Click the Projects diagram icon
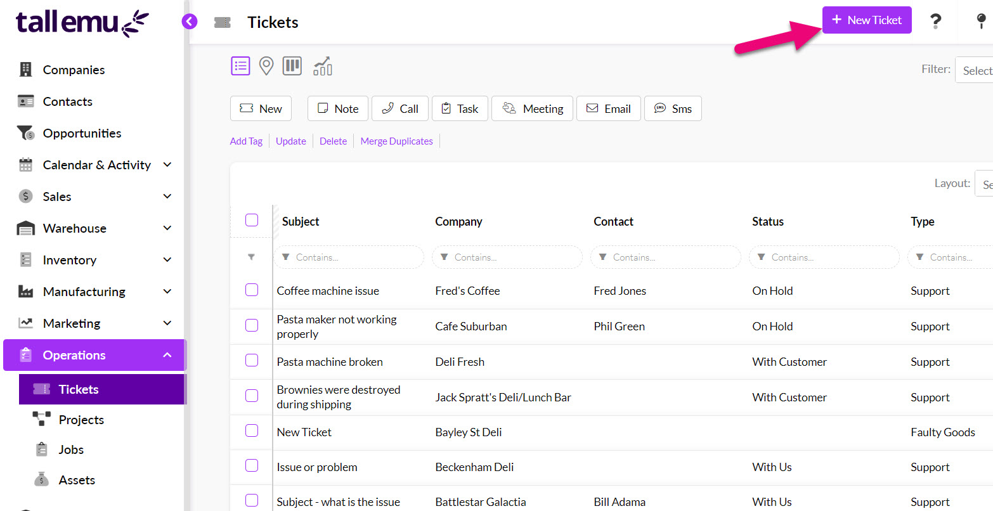The height and width of the screenshot is (511, 993). point(41,419)
